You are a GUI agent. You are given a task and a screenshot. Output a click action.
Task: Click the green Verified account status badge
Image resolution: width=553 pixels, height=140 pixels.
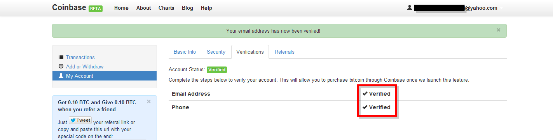pos(217,70)
